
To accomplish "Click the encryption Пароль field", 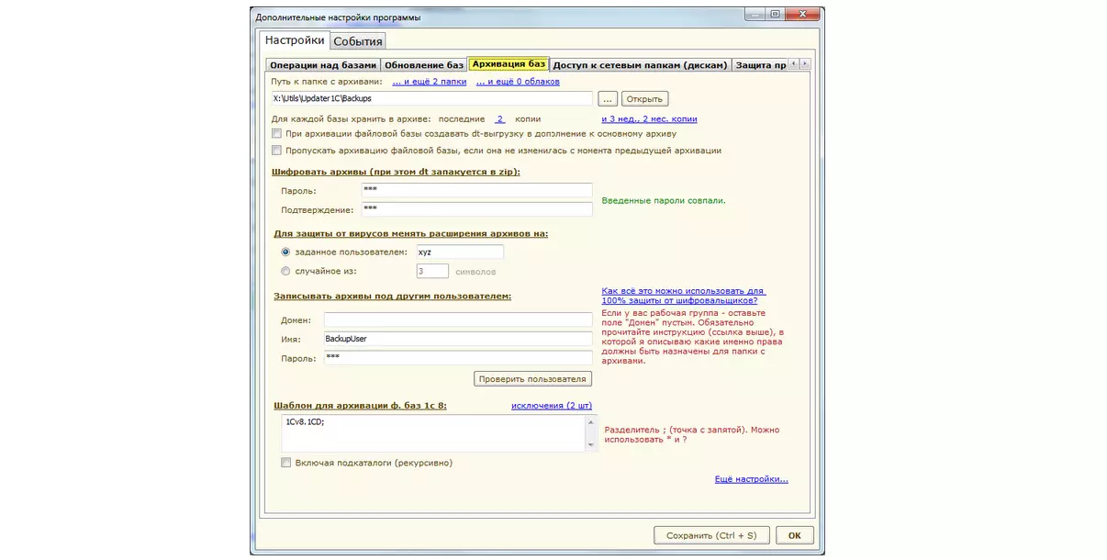I will [476, 190].
